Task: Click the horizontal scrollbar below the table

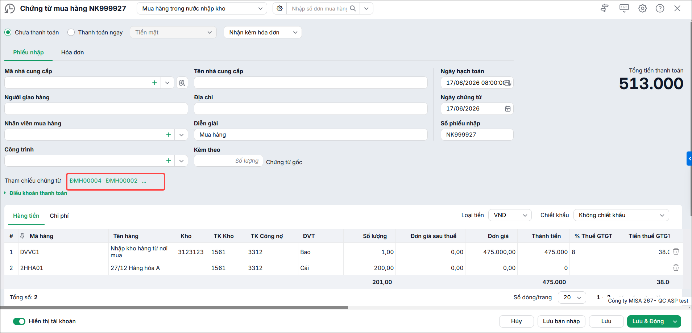Action: [x=174, y=308]
